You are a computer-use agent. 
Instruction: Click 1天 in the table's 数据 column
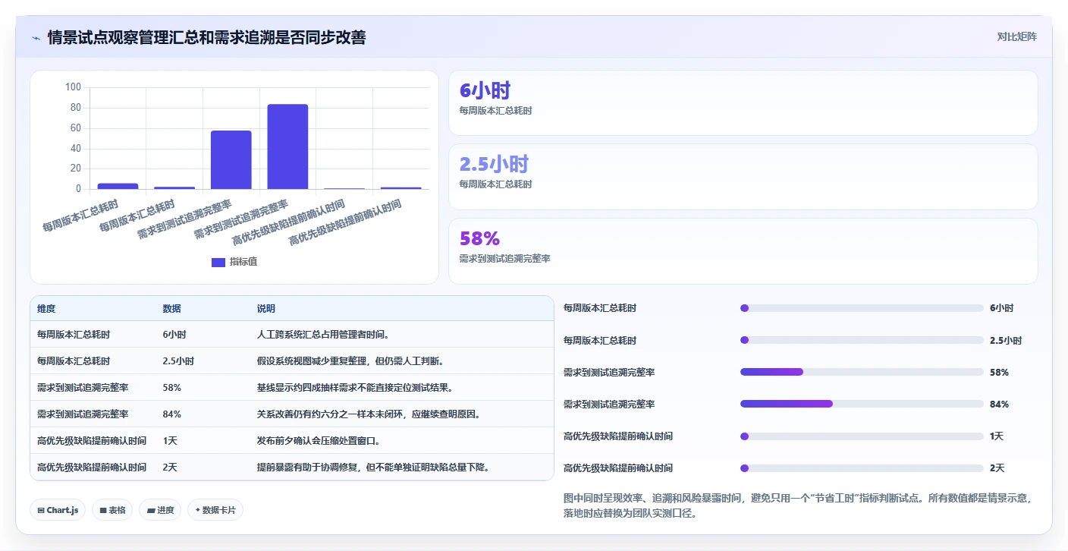(170, 440)
